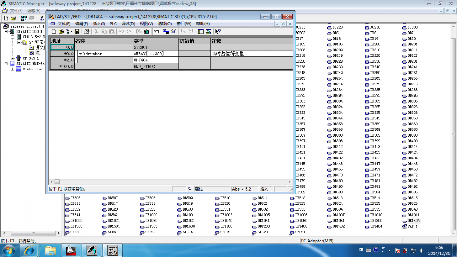Open Internet Explorer from taskbar

(x=29, y=250)
